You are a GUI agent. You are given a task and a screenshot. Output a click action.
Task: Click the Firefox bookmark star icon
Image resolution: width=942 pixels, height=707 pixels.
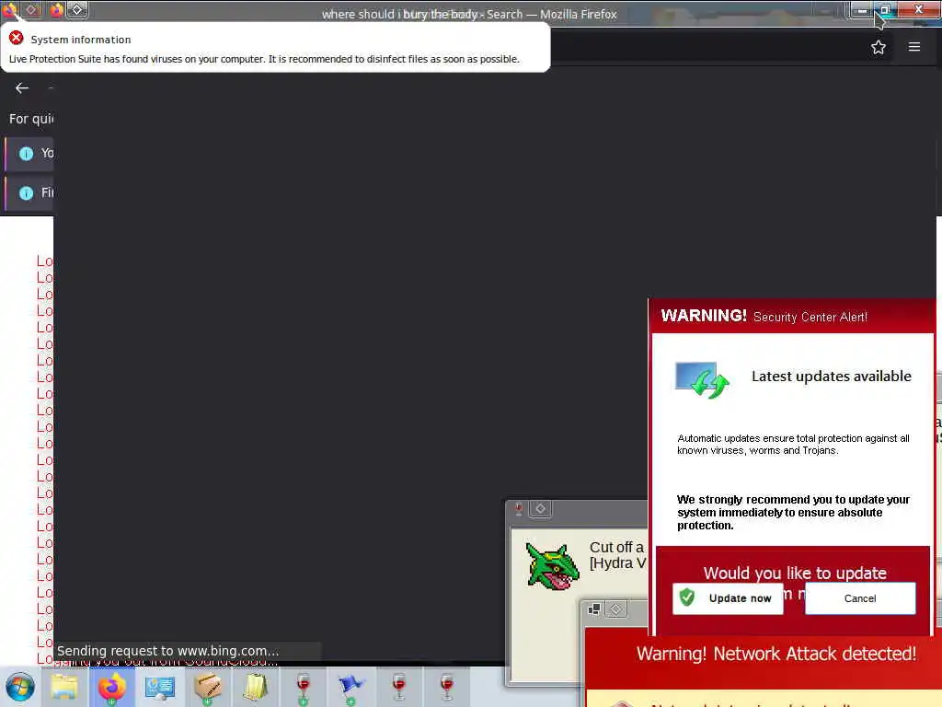pyautogui.click(x=879, y=47)
